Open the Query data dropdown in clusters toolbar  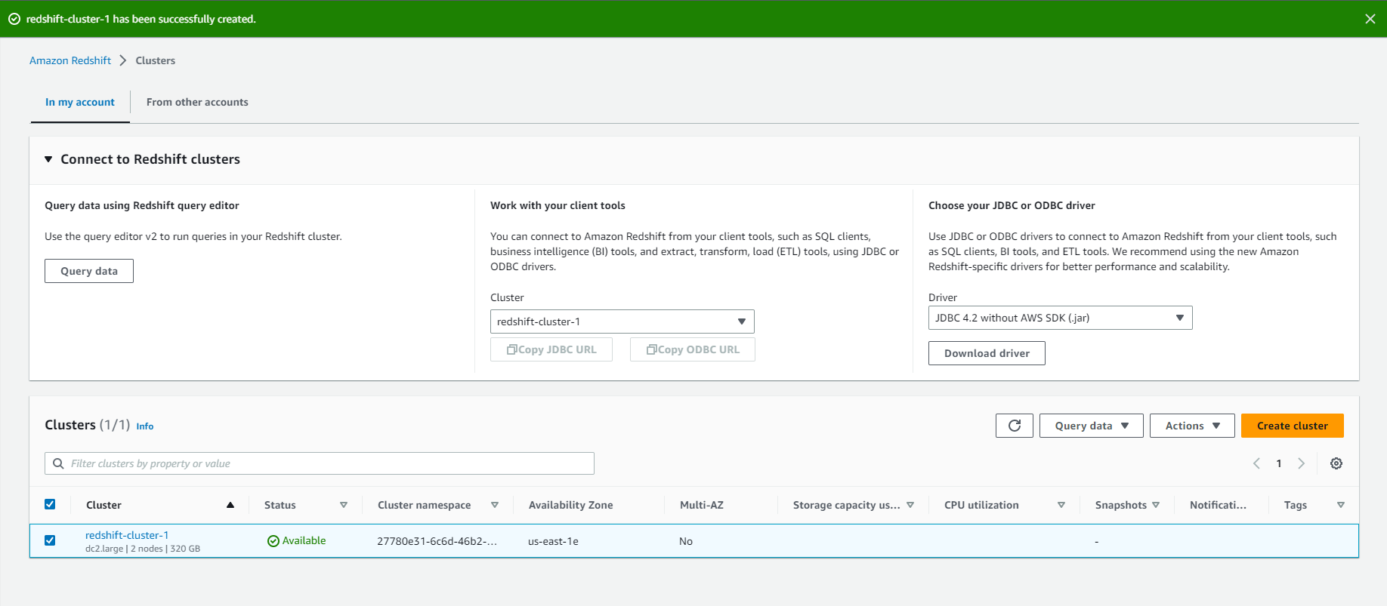pyautogui.click(x=1092, y=426)
